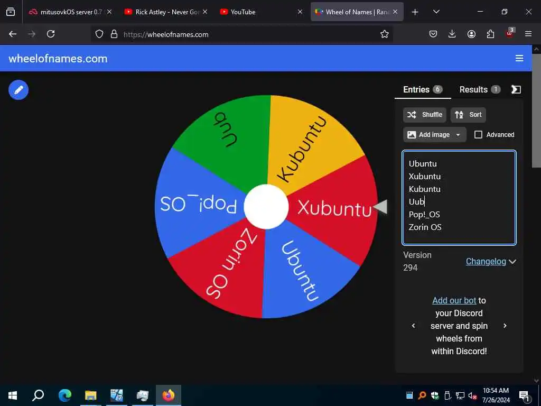Image resolution: width=541 pixels, height=406 pixels.
Task: Open the uBlock Origin extension icon
Action: tap(510, 33)
